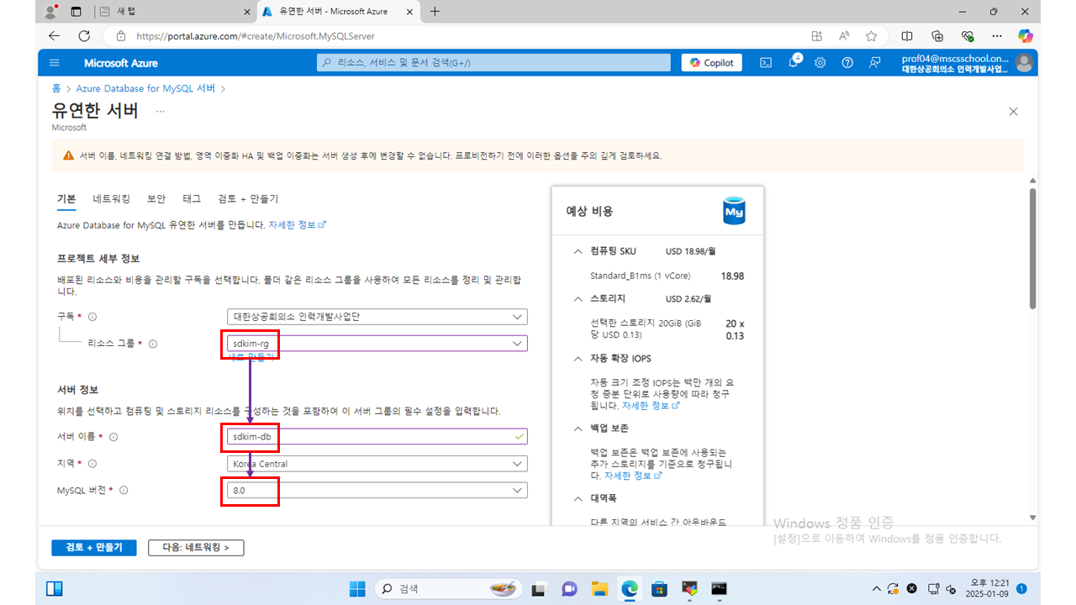Image resolution: width=1076 pixels, height=605 pixels.
Task: Switch to the 보안 tab
Action: 156,199
